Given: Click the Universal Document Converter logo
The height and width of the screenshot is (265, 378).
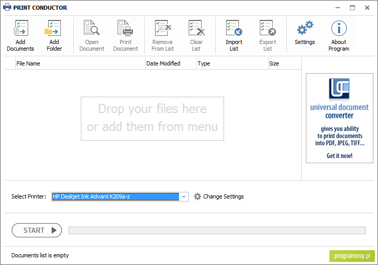Looking at the screenshot, I should 339,89.
